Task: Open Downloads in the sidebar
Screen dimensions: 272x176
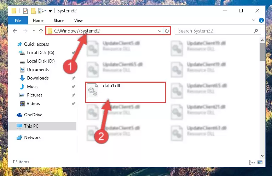Action: click(38, 78)
